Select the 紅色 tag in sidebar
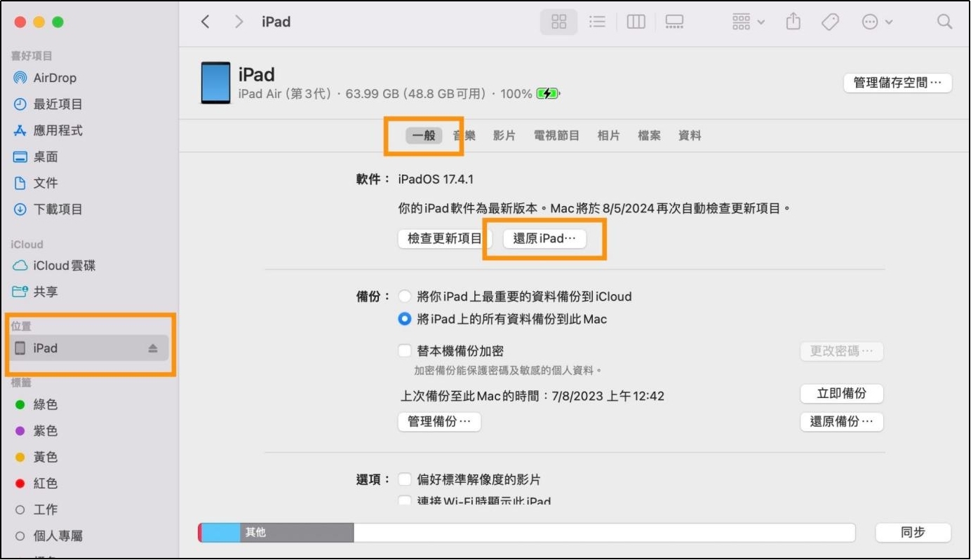The image size is (971, 560). tap(46, 483)
